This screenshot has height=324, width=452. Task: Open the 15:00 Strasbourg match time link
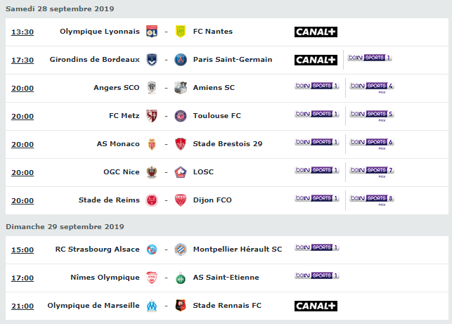(22, 250)
